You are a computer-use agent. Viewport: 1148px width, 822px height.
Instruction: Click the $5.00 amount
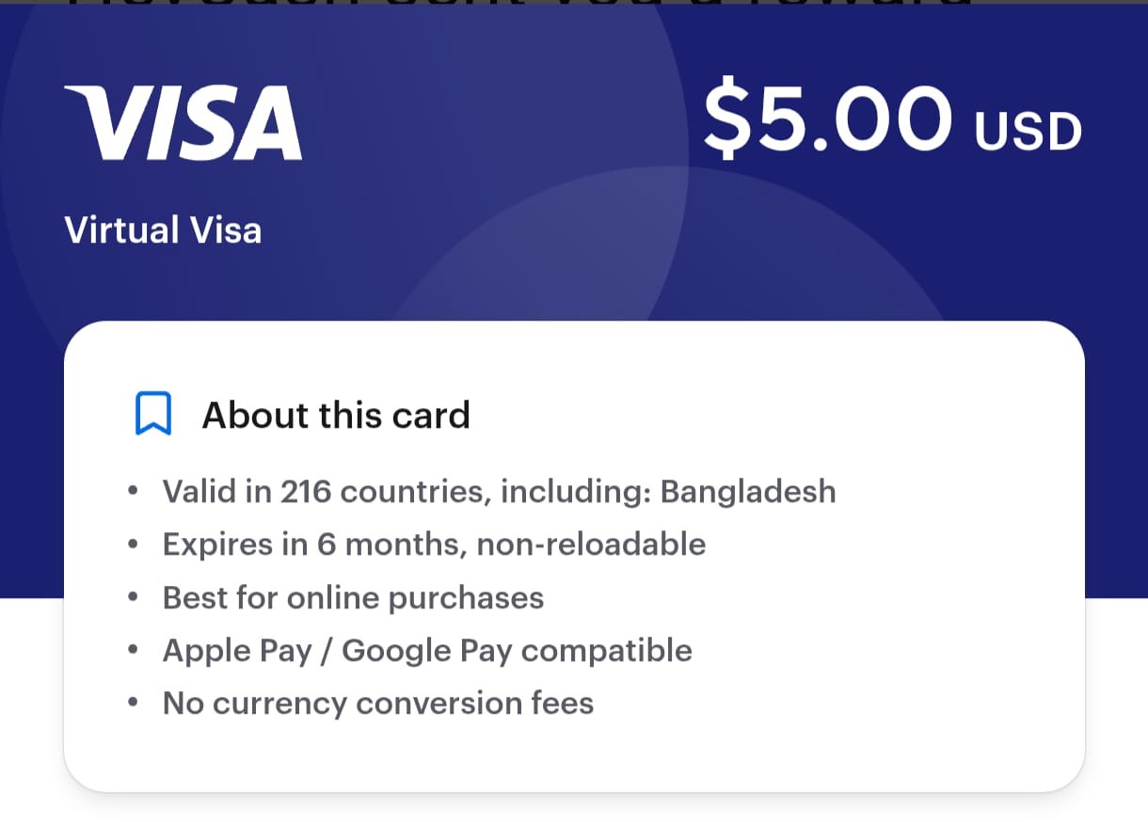click(x=828, y=121)
